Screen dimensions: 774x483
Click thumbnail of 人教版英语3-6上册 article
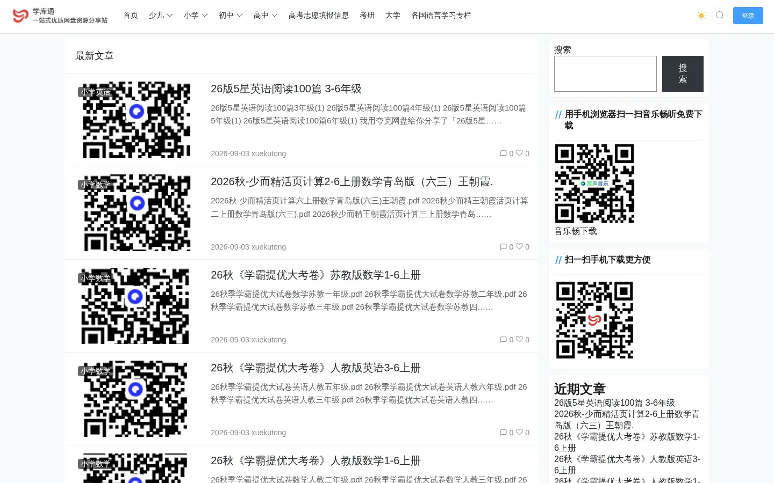137,399
